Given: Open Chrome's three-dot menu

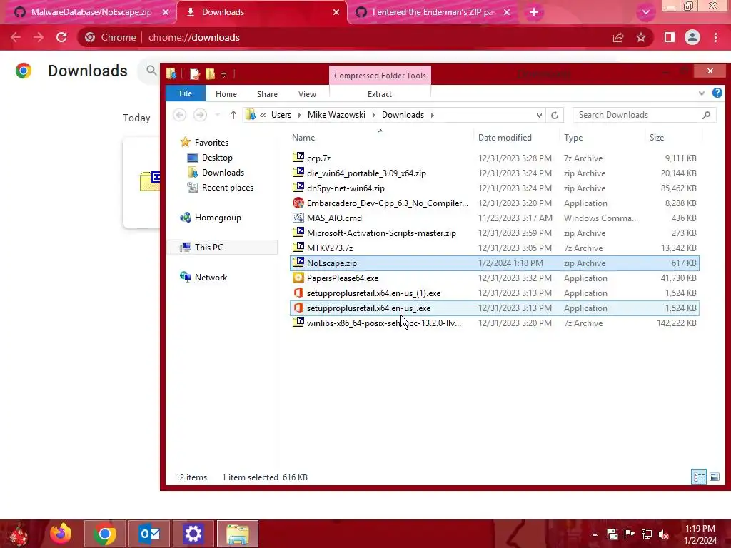Looking at the screenshot, I should 715,37.
